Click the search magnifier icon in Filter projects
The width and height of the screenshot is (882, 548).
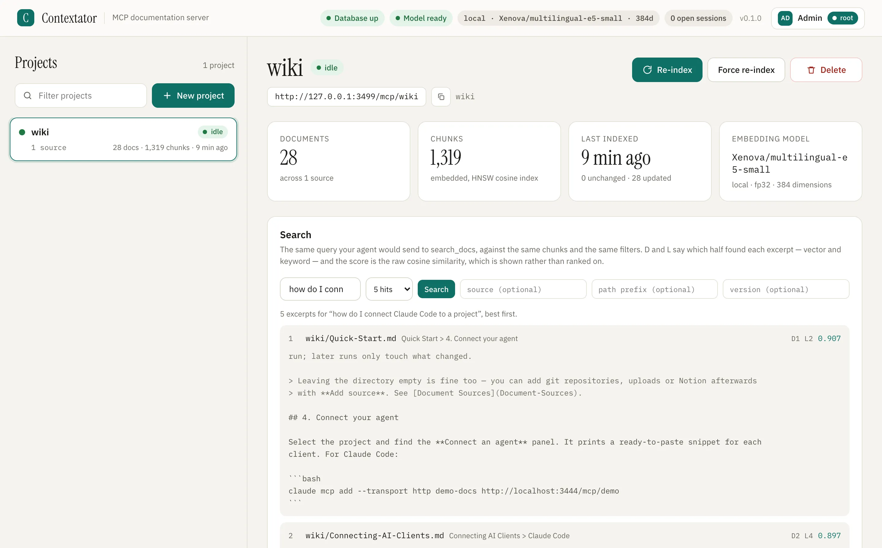[x=28, y=96]
